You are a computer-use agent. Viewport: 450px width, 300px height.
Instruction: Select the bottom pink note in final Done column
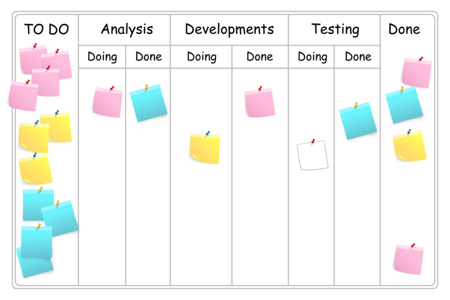(409, 260)
